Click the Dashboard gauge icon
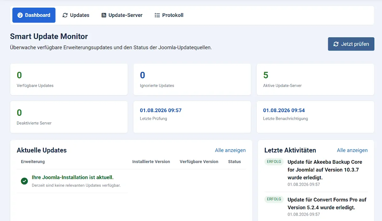382x221 pixels. 20,15
